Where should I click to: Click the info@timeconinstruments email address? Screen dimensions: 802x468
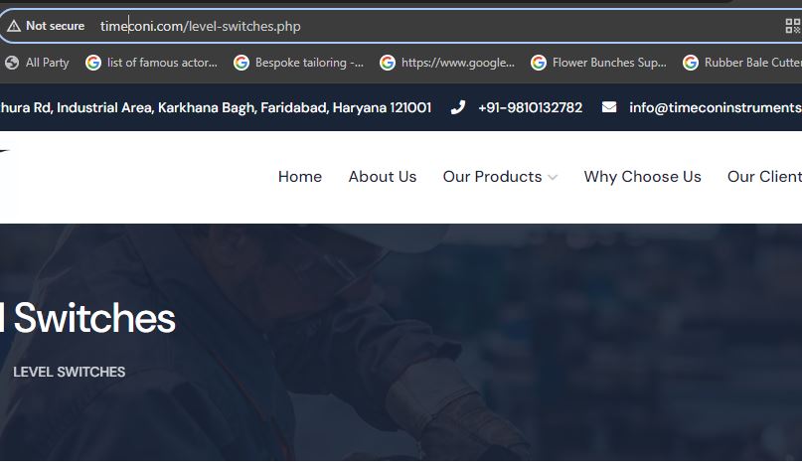tap(716, 107)
